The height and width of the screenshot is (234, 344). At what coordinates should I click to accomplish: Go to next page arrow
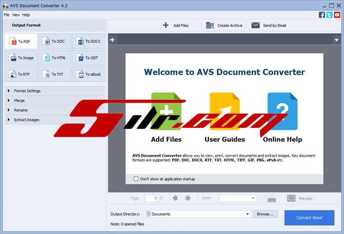[x=188, y=198]
